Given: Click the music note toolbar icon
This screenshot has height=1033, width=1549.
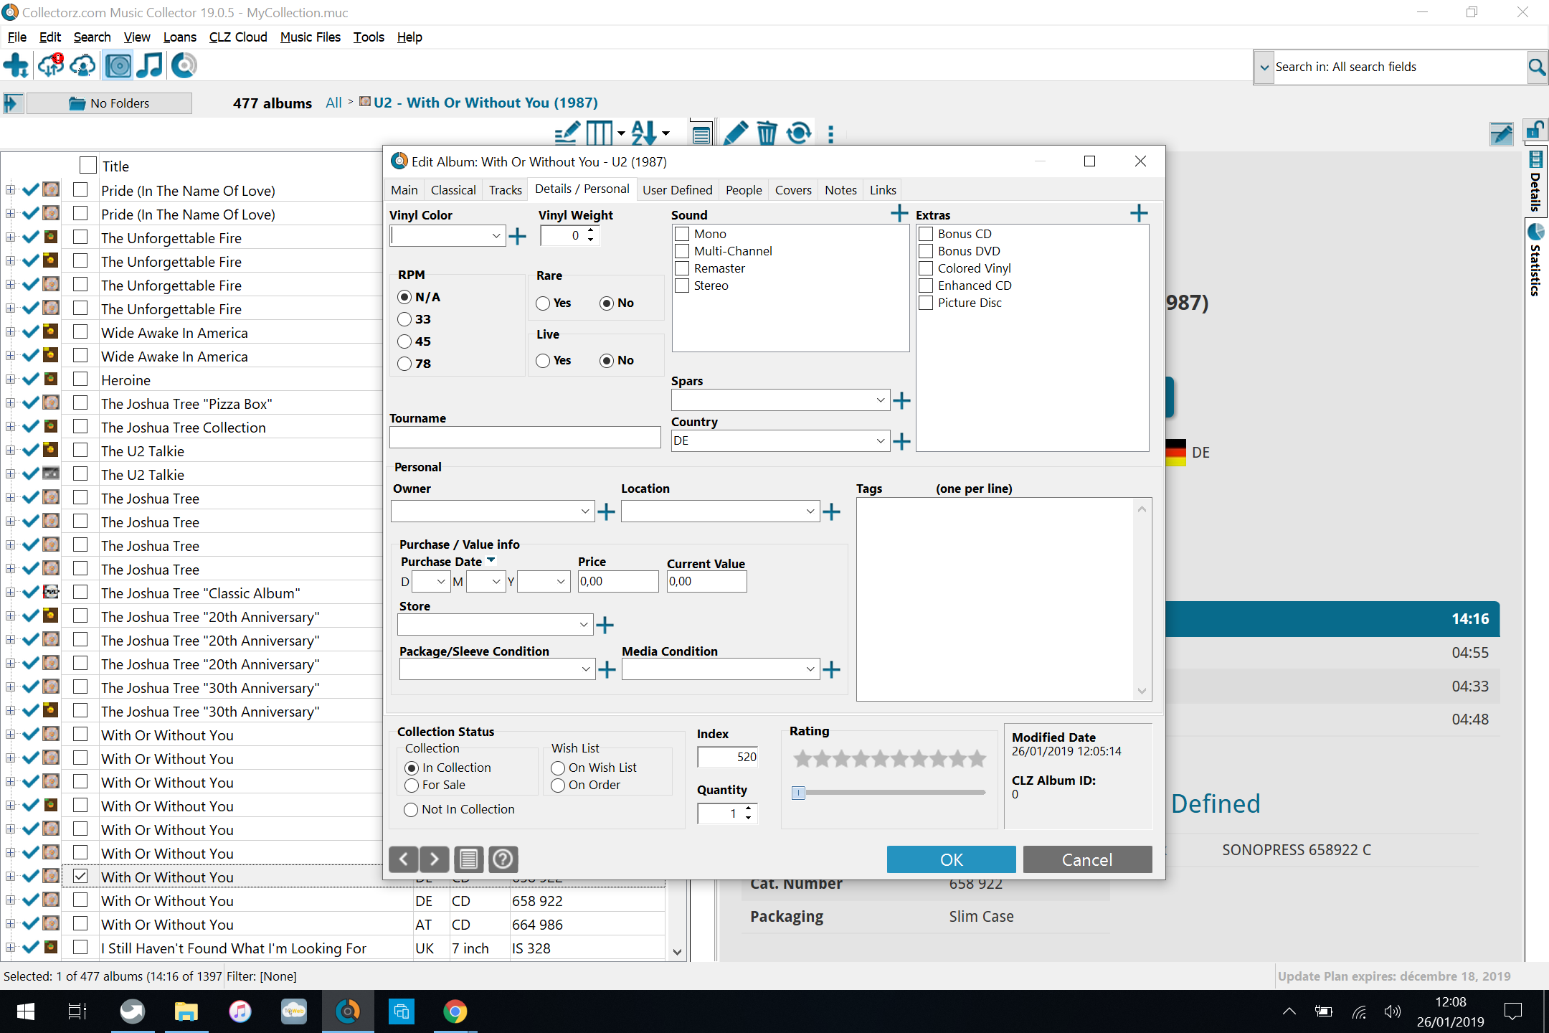Looking at the screenshot, I should coord(149,66).
